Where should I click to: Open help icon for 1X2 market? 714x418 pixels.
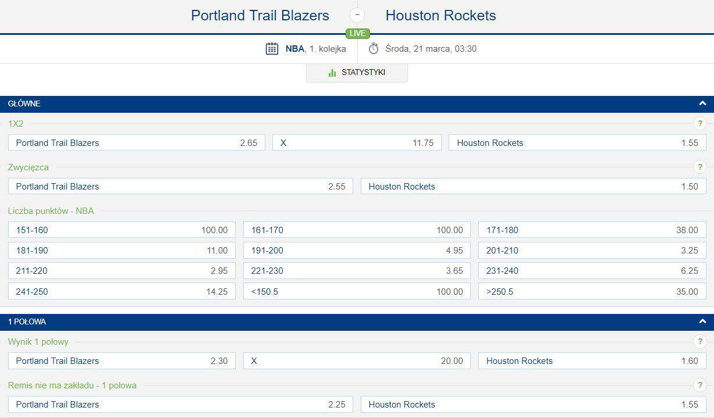click(699, 123)
